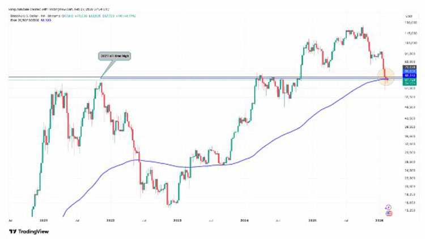Click the purple circular event icon
425x239 pixels.
387,207
